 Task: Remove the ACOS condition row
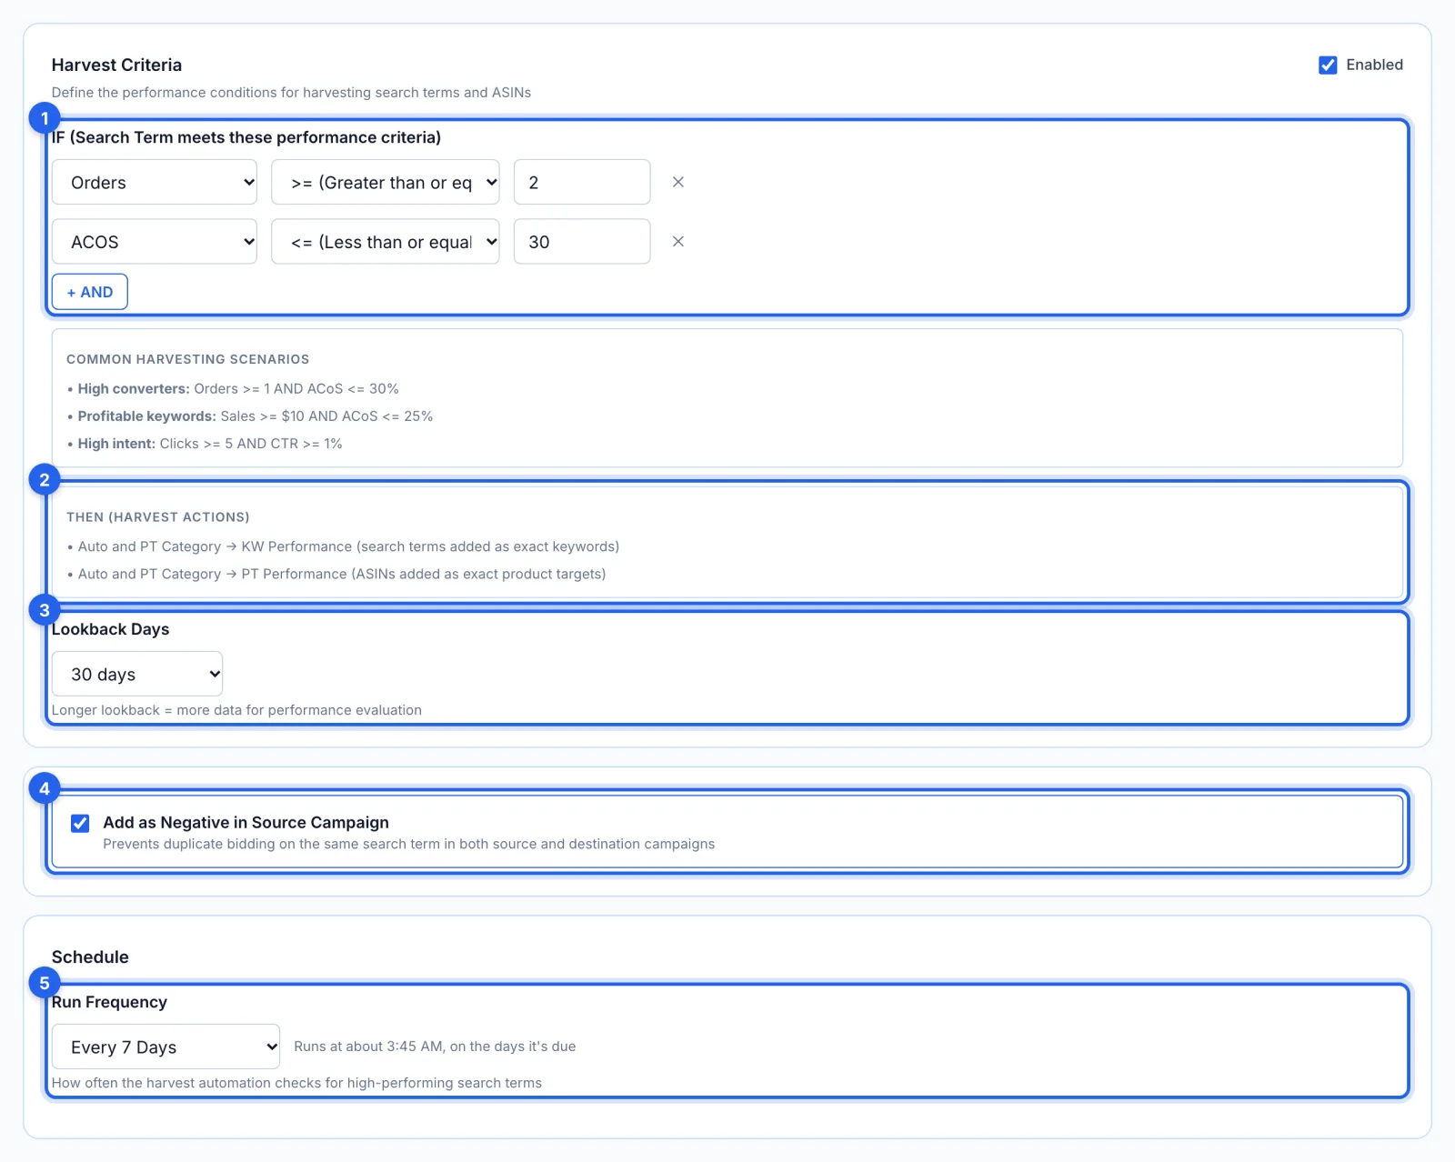click(677, 242)
